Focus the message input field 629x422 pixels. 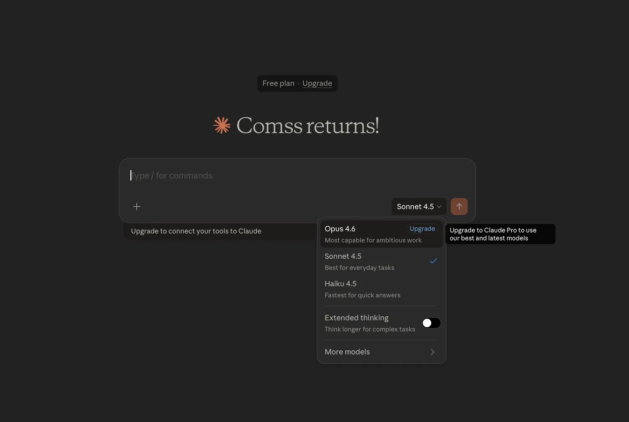[297, 176]
